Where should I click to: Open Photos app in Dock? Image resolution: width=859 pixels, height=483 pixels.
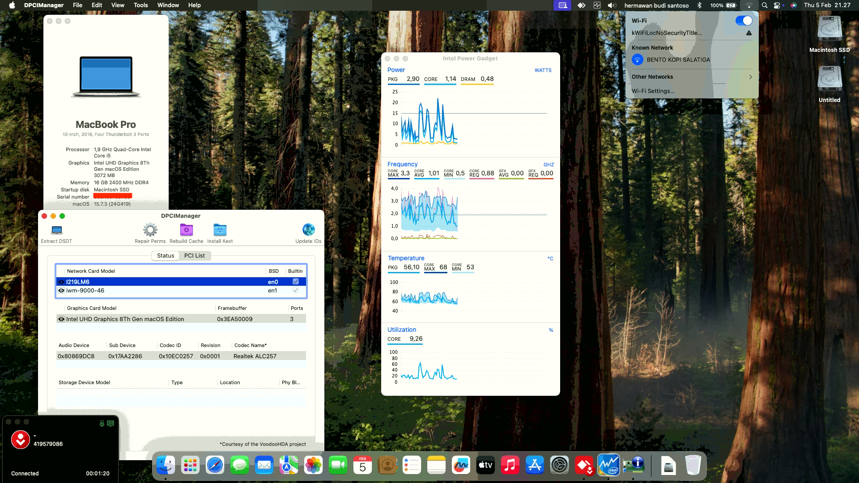pos(313,466)
